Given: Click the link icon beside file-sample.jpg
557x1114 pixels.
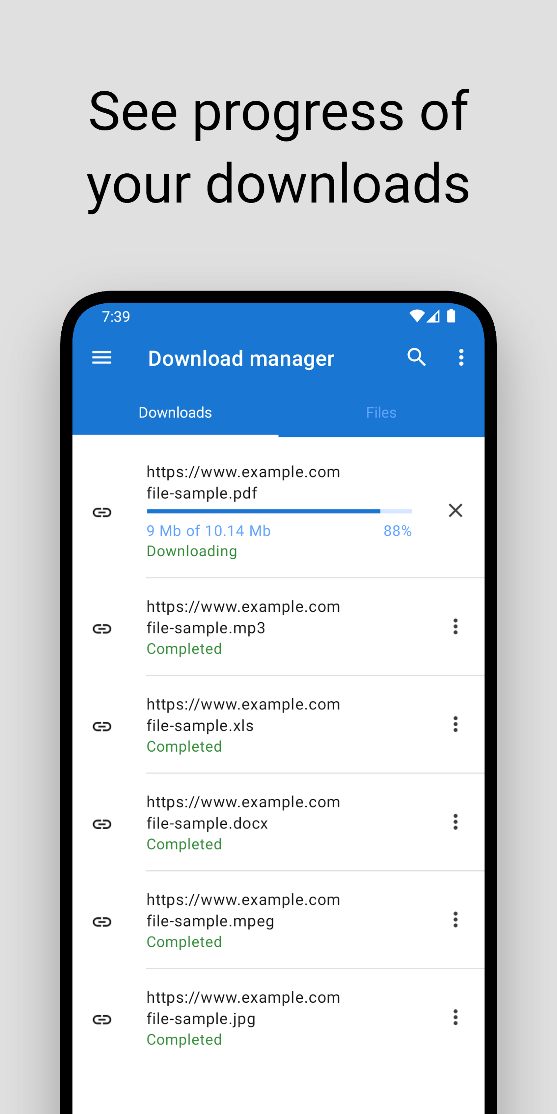Looking at the screenshot, I should click(x=102, y=1019).
